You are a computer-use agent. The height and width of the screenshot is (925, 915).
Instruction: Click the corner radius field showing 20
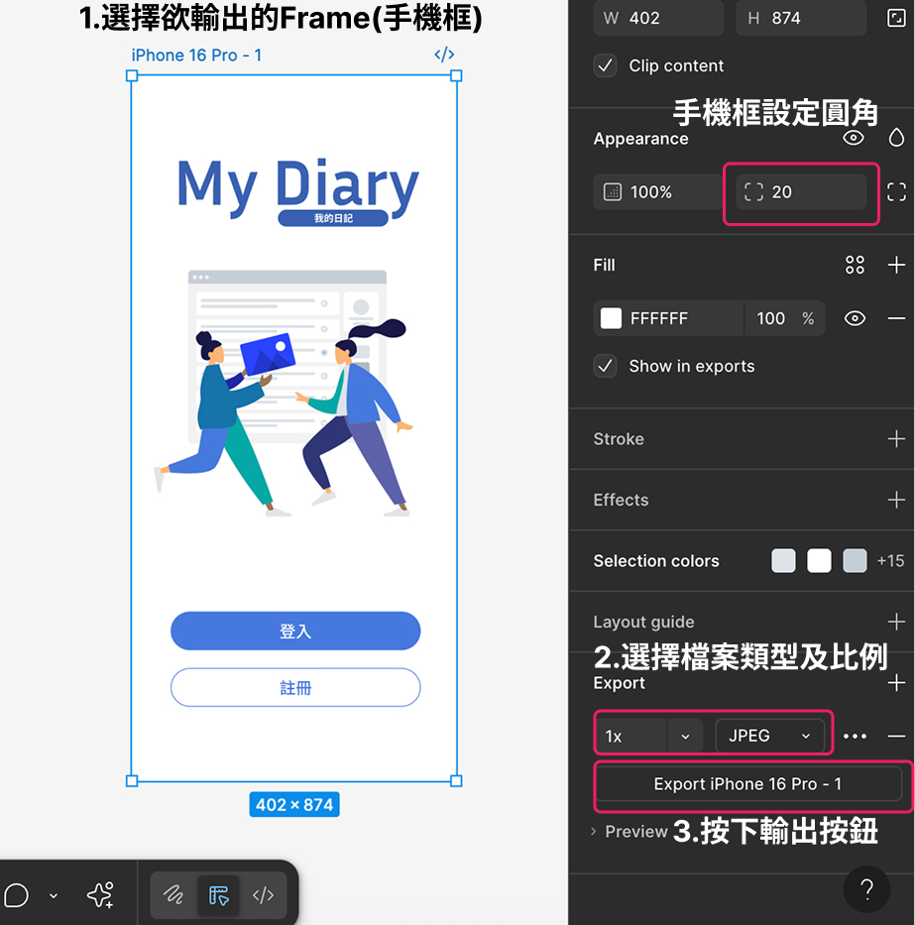point(801,192)
